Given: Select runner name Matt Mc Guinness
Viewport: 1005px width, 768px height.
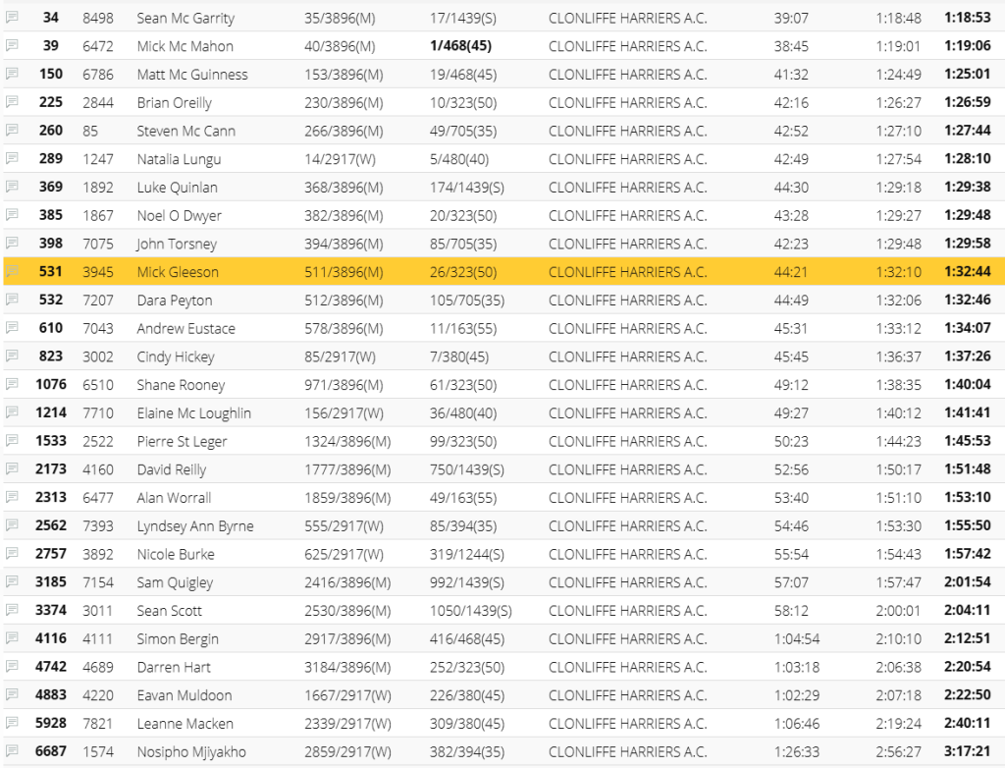Looking at the screenshot, I should click(x=191, y=75).
